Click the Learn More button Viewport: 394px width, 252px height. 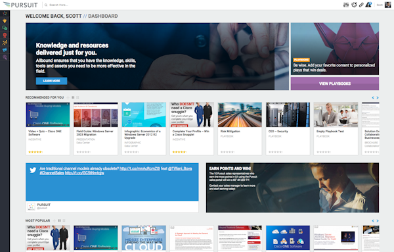tap(51, 81)
